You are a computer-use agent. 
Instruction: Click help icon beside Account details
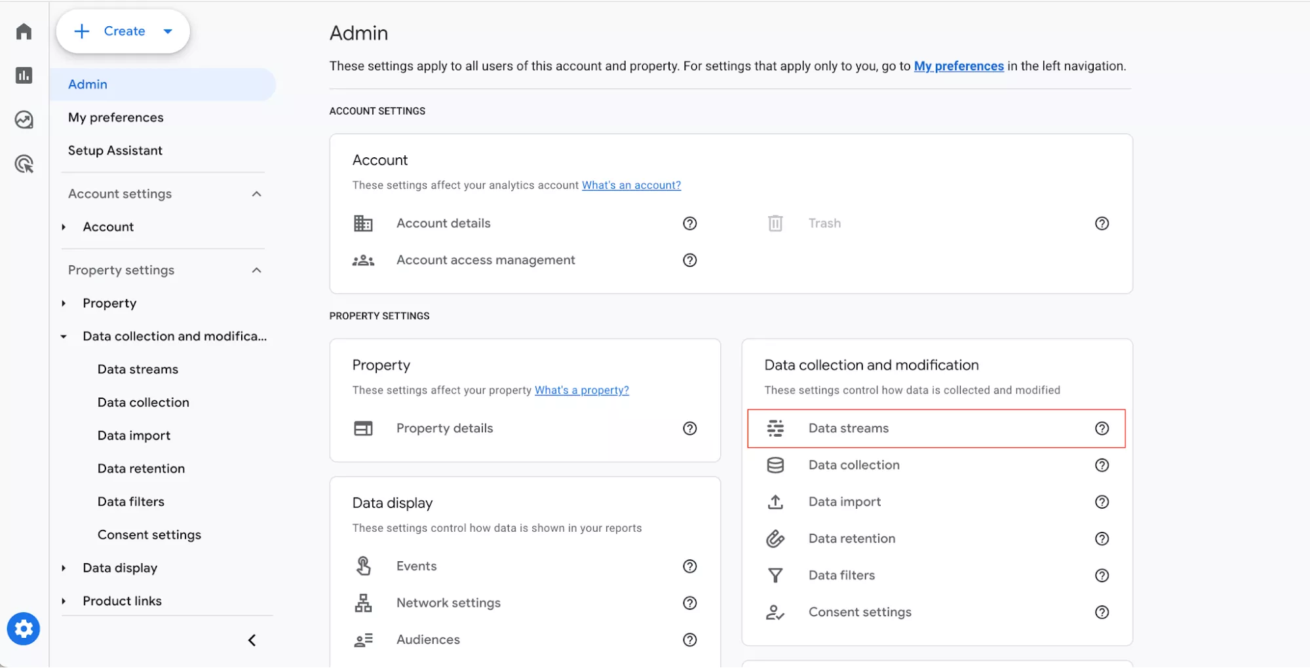click(689, 223)
